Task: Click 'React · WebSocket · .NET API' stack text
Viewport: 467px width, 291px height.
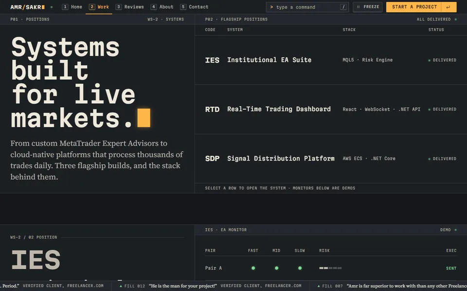Action: (381, 109)
